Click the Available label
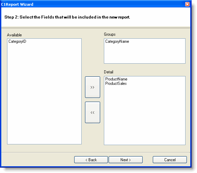Image resolution: width=197 pixels, height=173 pixels. point(14,35)
